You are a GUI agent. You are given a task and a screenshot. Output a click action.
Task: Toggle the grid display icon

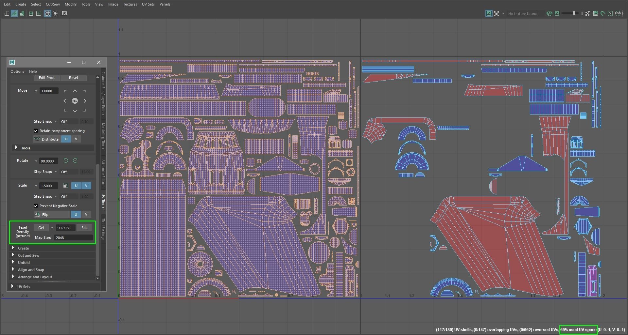[48, 13]
